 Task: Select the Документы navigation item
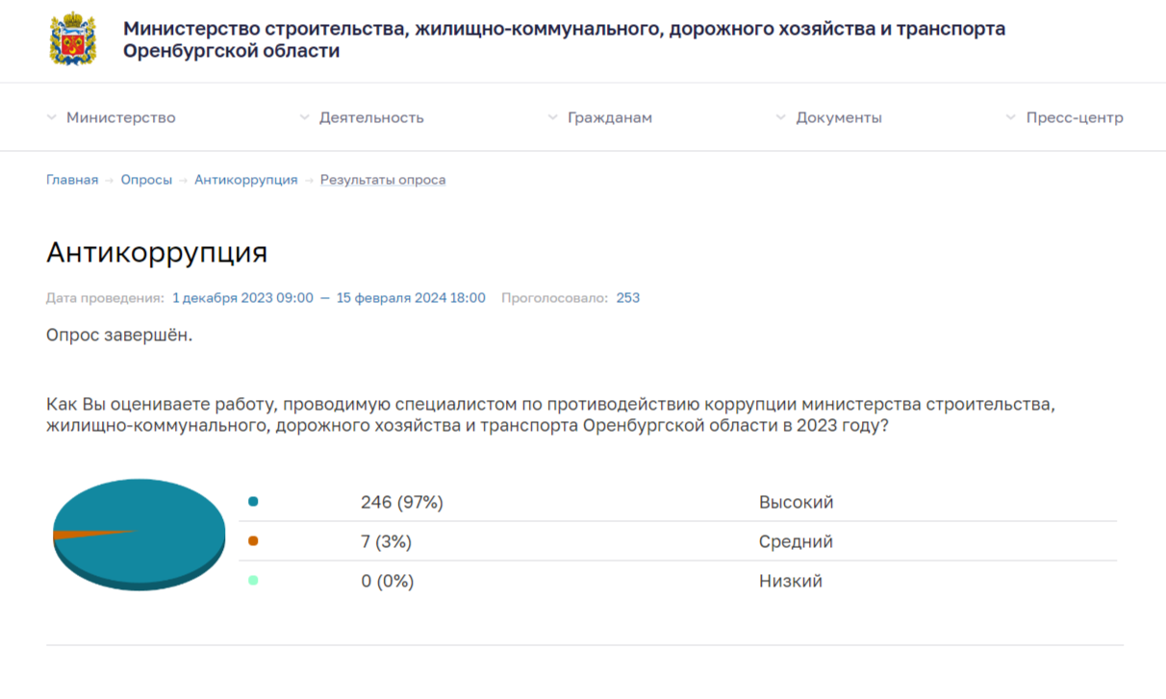(x=838, y=117)
